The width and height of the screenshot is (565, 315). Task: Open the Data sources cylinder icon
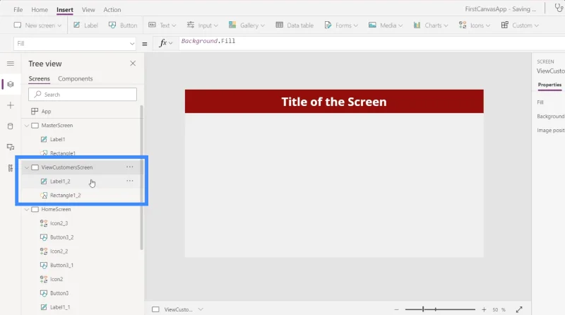11,126
